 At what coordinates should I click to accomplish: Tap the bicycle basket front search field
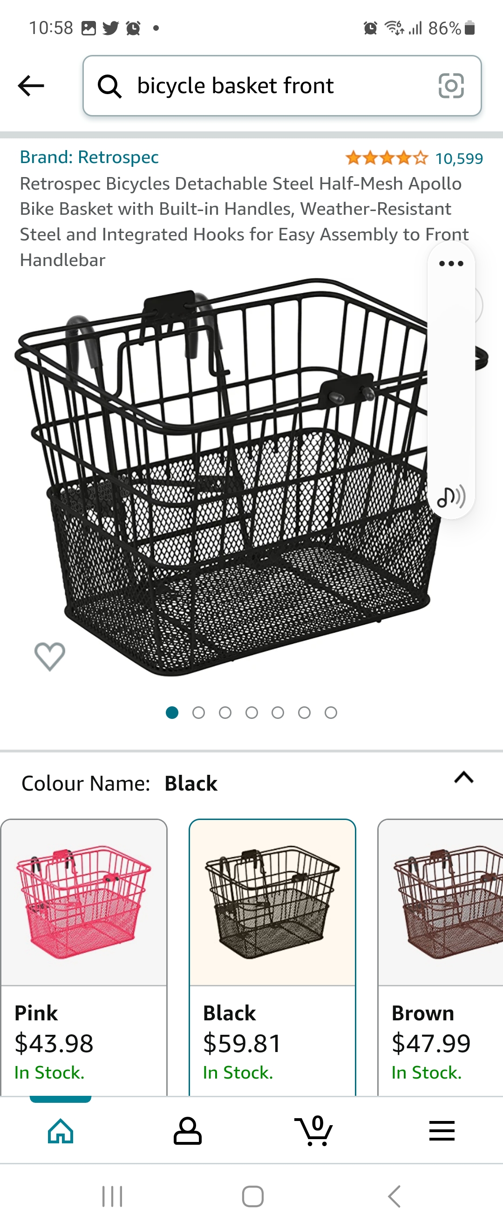(282, 86)
